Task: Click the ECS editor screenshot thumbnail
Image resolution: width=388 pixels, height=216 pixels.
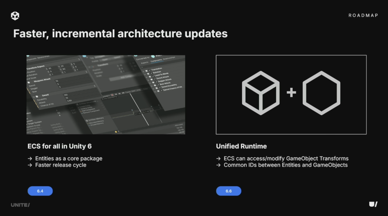Action: coord(106,95)
